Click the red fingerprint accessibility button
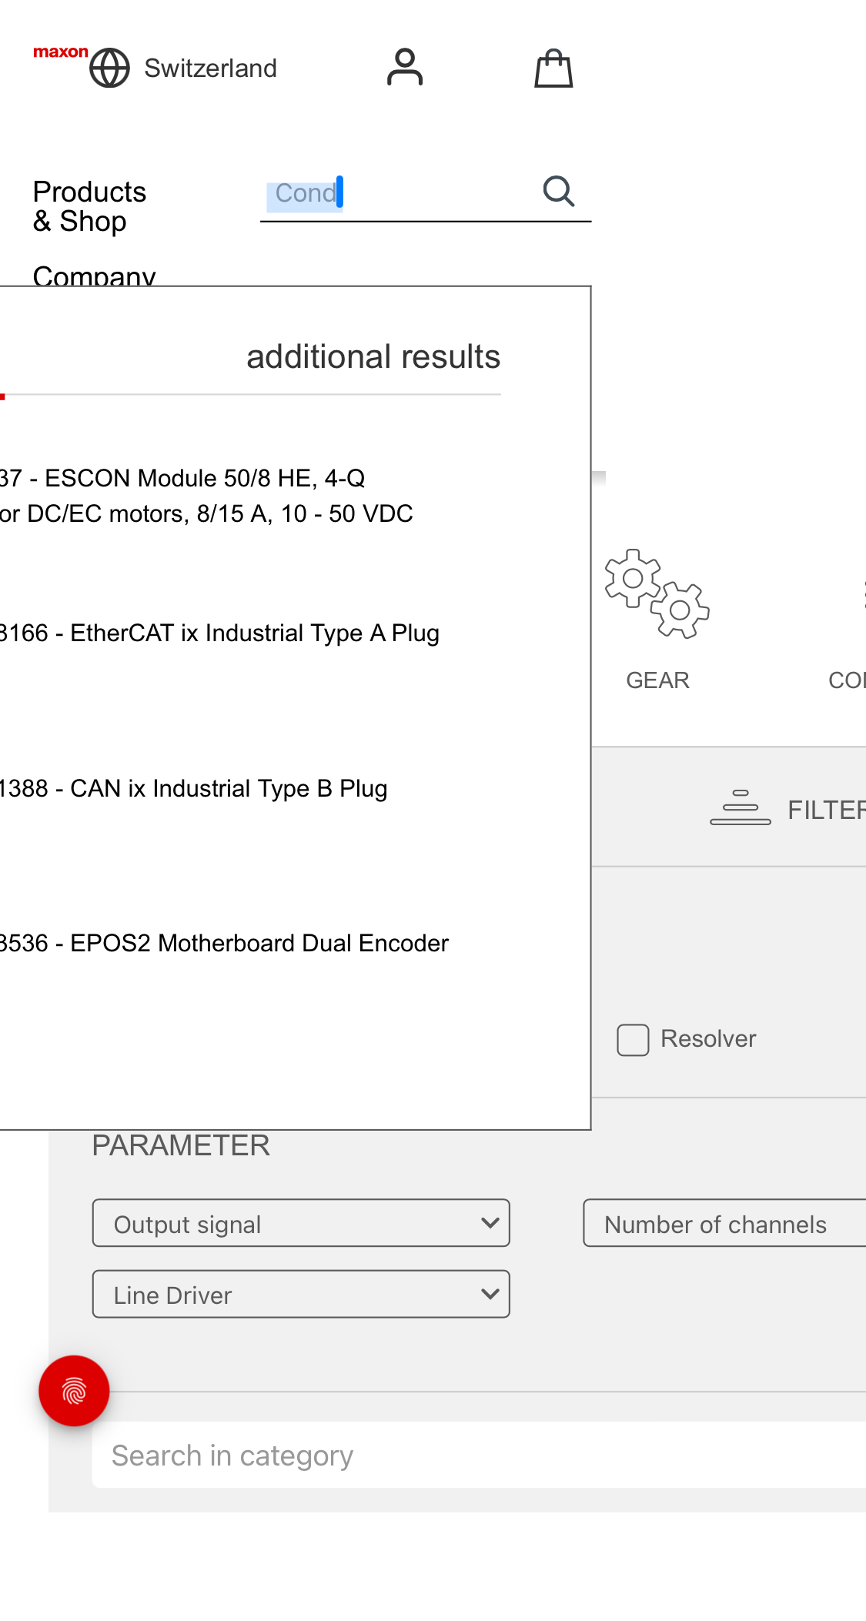 [73, 1391]
